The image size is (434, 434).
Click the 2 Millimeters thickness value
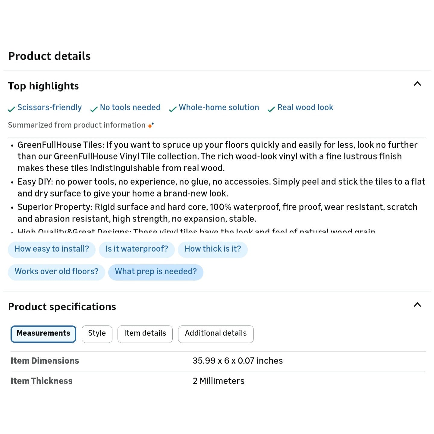pyautogui.click(x=219, y=381)
